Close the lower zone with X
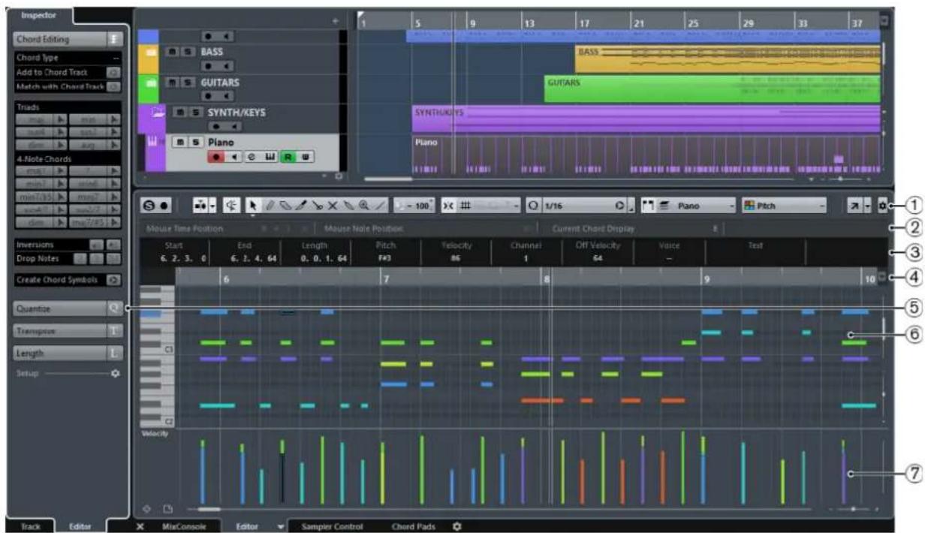This screenshot has width=925, height=533. [x=141, y=527]
